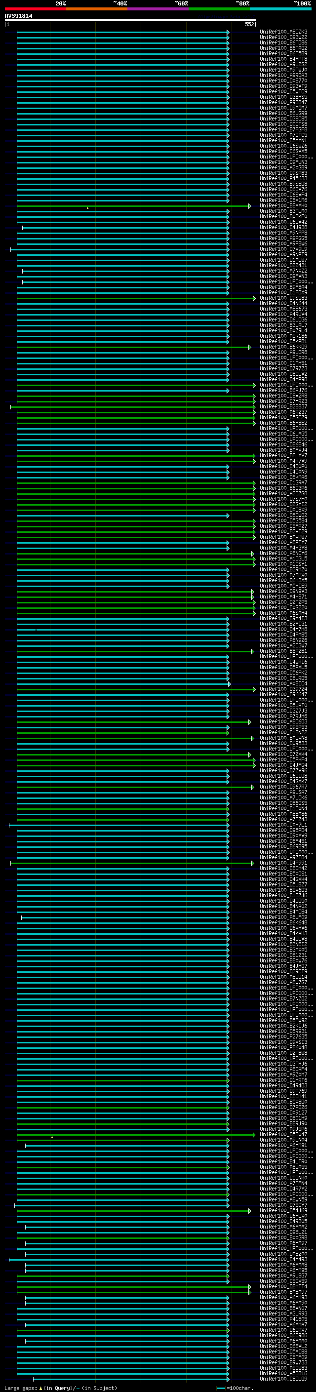The width and height of the screenshot is (316, 1392).
Task: Select hit label UniRef100_P41805
Action: tap(283, 1319)
